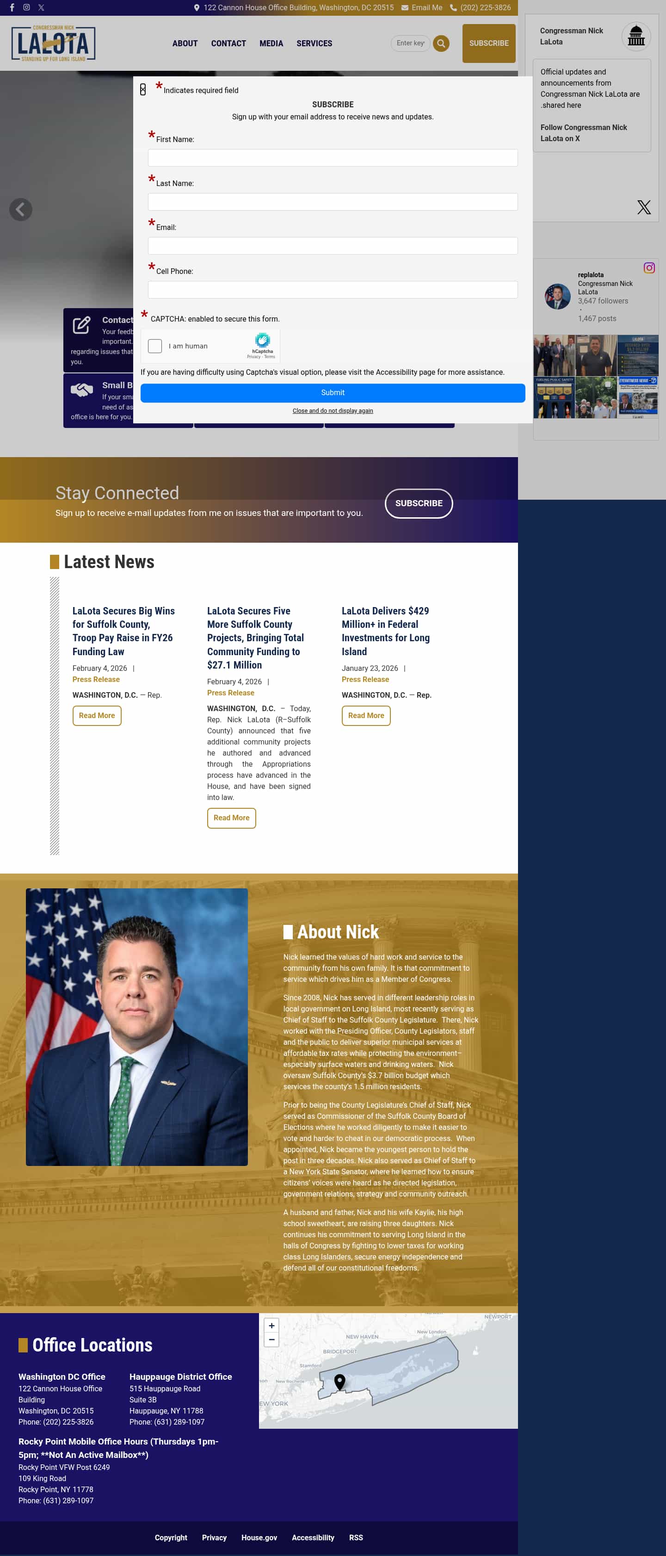The image size is (666, 1556).
Task: Open 'LaLota Secures Big Wins' headline
Action: click(x=123, y=631)
